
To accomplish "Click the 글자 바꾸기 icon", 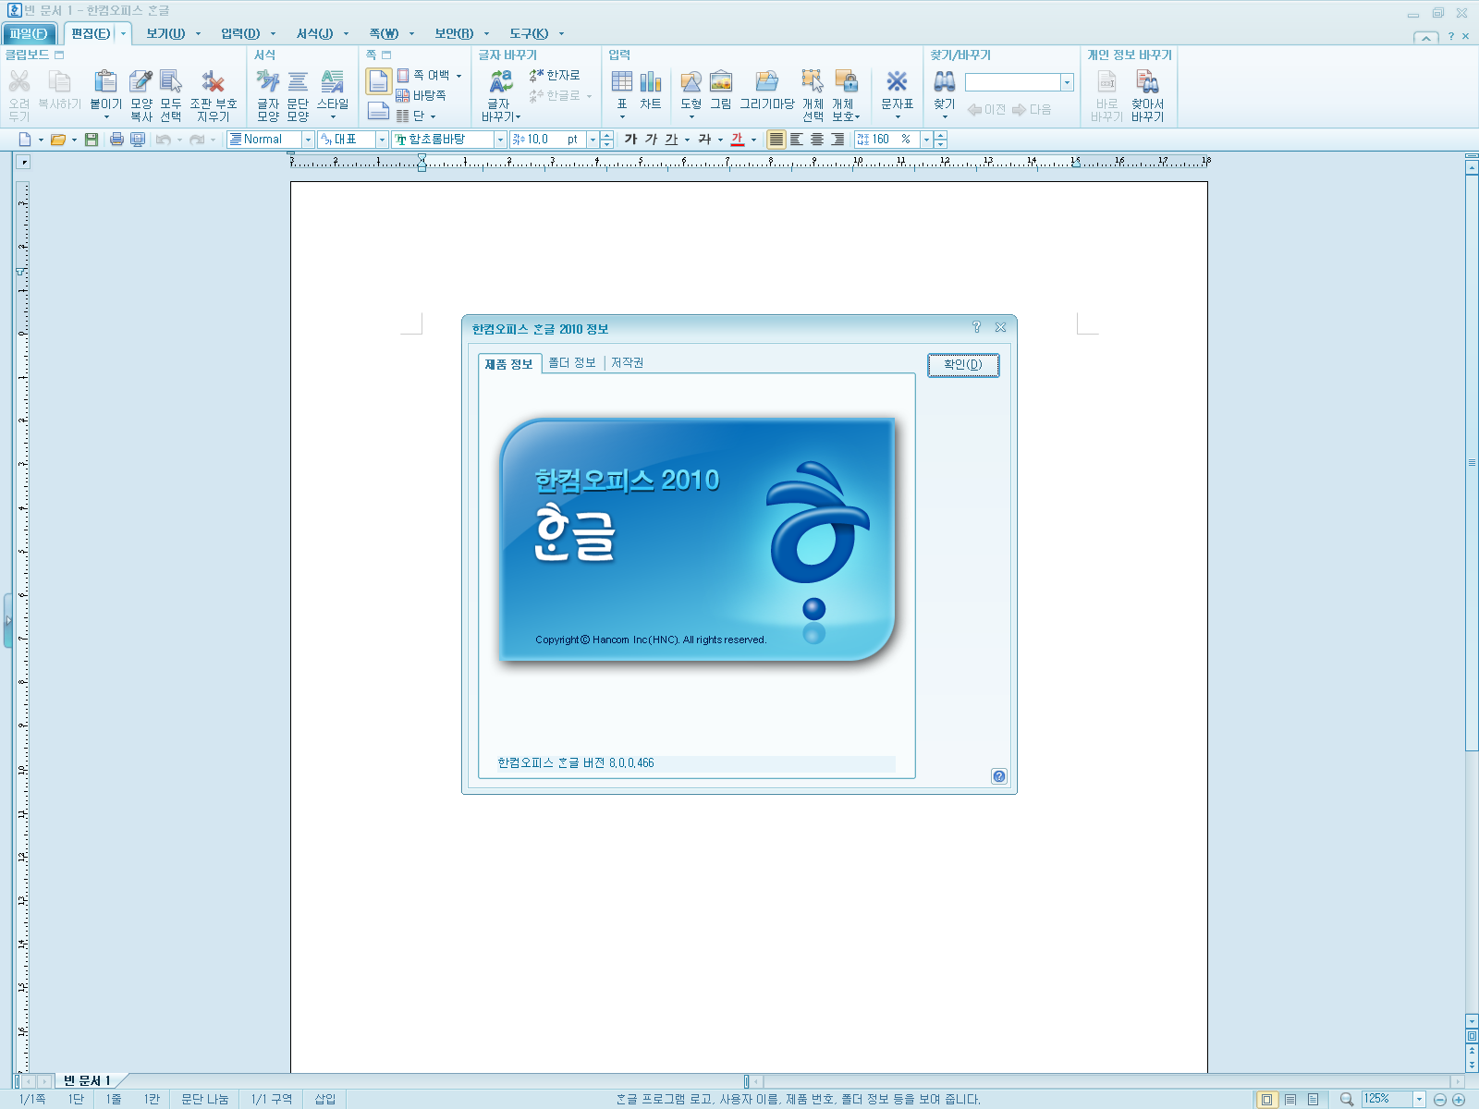I will pos(500,82).
